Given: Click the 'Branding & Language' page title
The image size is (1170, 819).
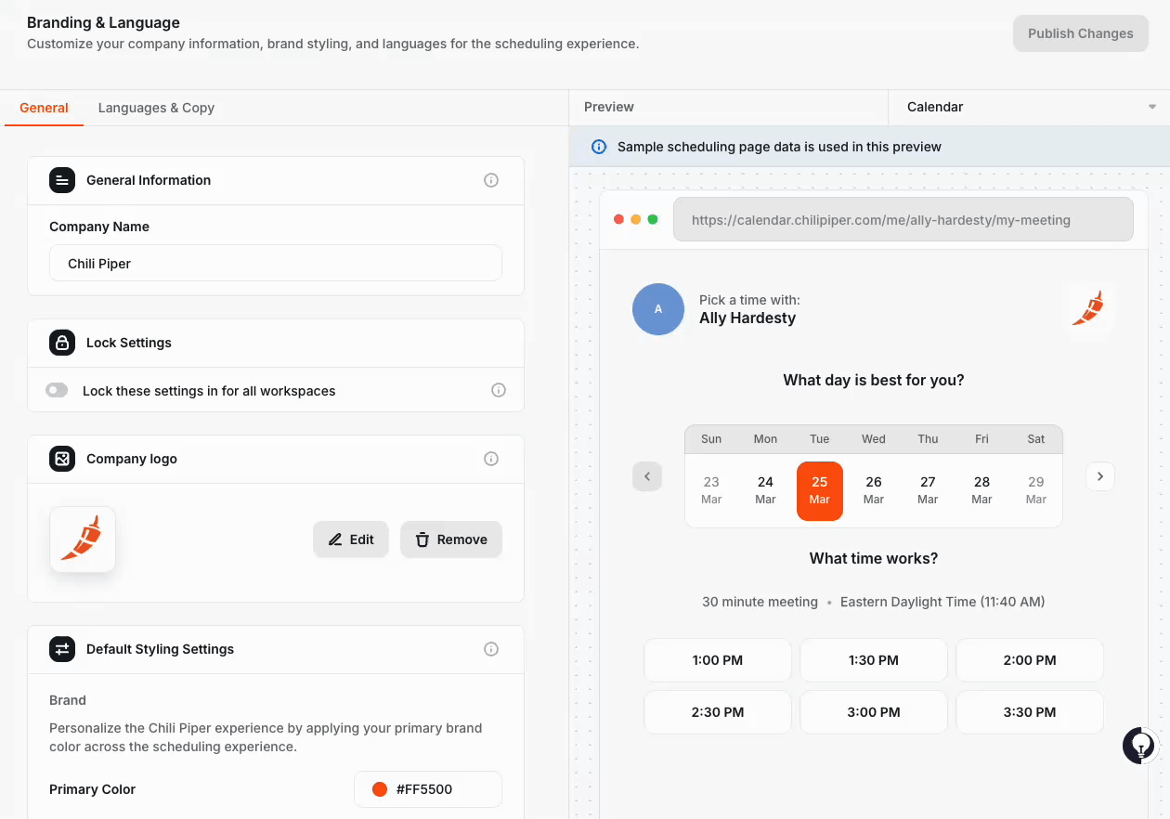Looking at the screenshot, I should pyautogui.click(x=104, y=22).
